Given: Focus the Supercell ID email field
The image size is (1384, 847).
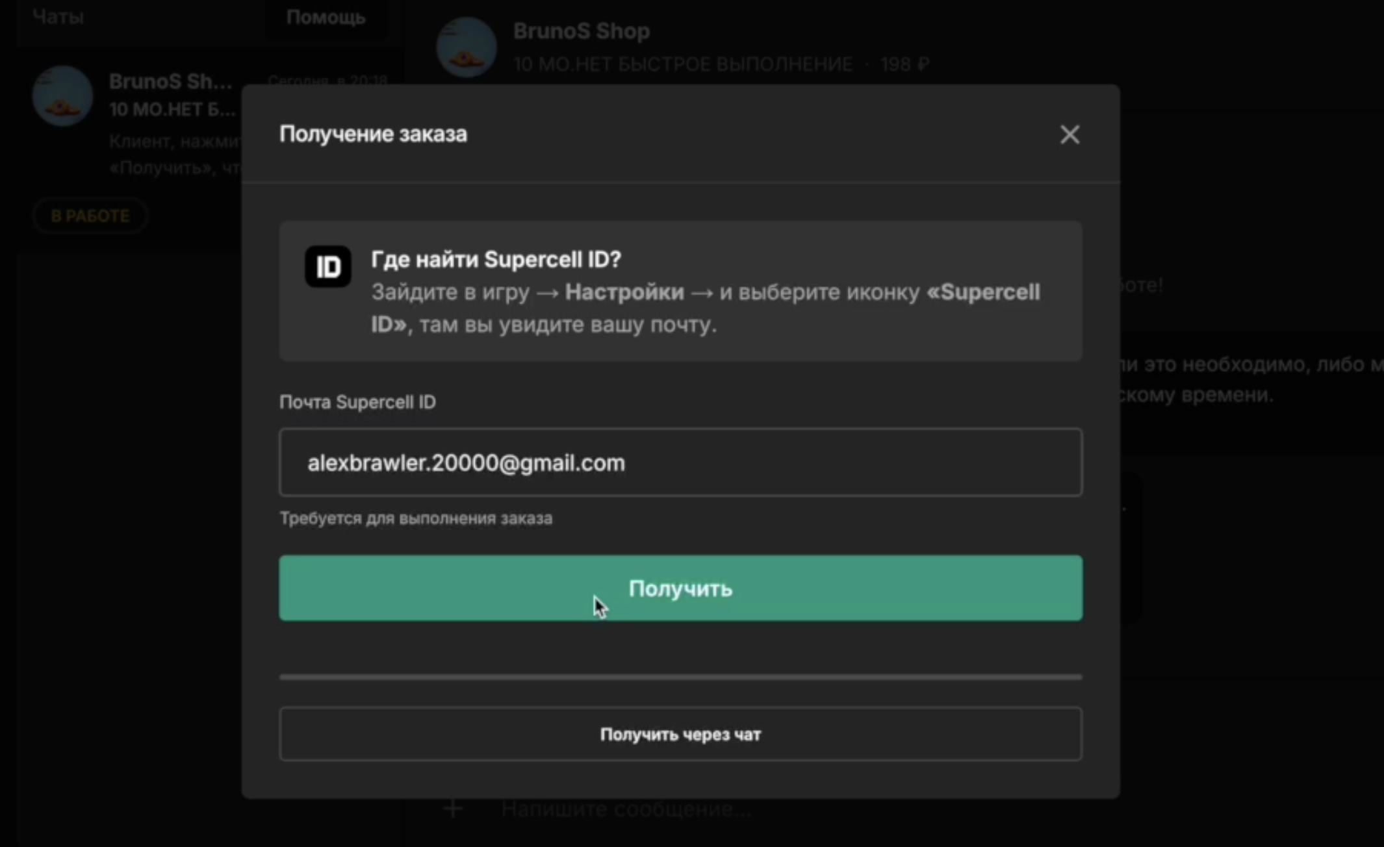Looking at the screenshot, I should pyautogui.click(x=680, y=462).
